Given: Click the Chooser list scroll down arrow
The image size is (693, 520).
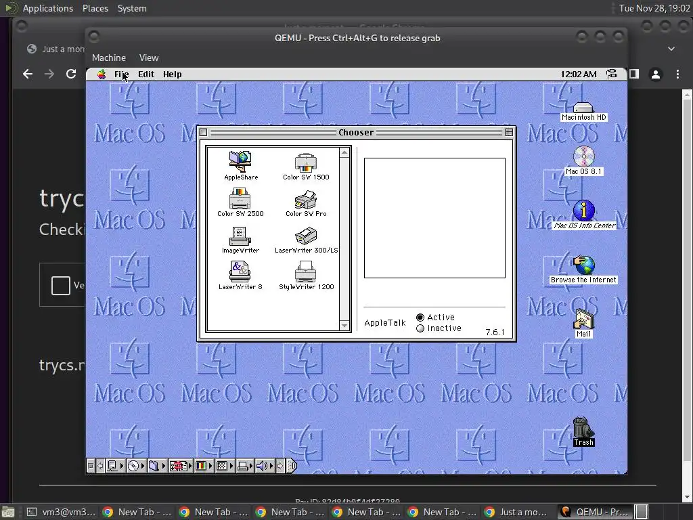Looking at the screenshot, I should coord(344,326).
